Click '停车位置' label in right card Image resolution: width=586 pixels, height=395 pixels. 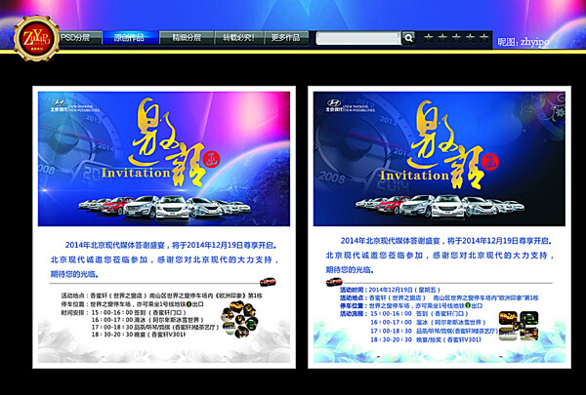(353, 306)
